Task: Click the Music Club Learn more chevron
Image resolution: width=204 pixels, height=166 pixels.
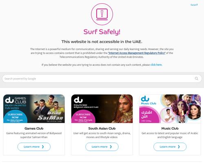Action: point(179,147)
